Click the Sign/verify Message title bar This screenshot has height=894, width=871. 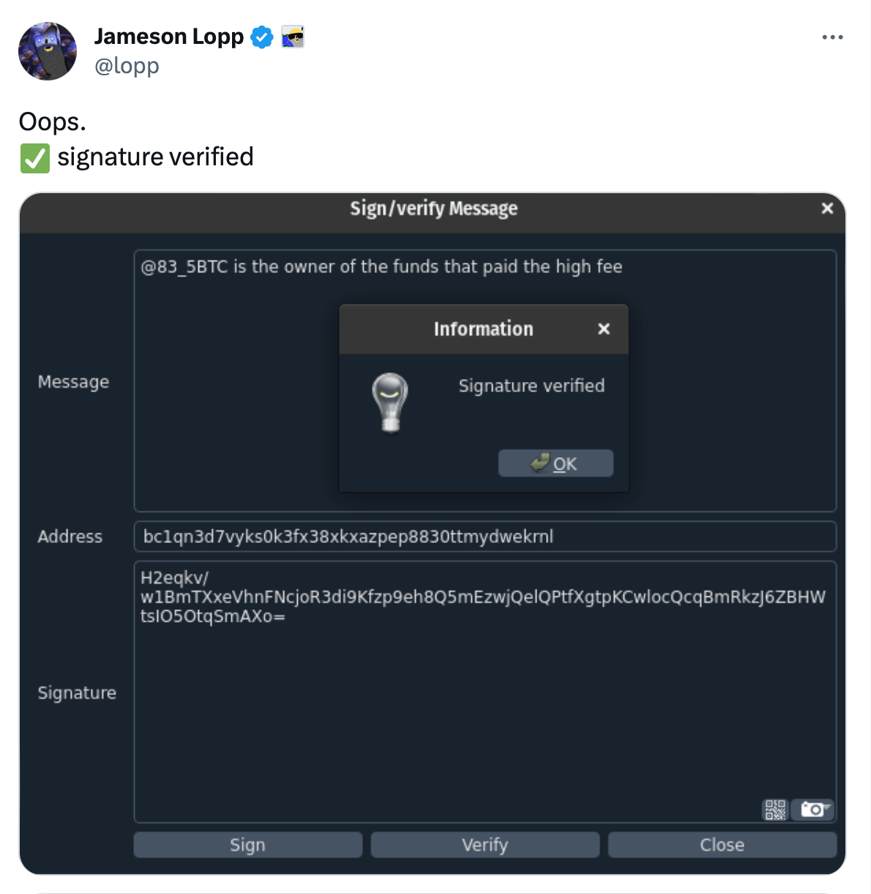[433, 209]
